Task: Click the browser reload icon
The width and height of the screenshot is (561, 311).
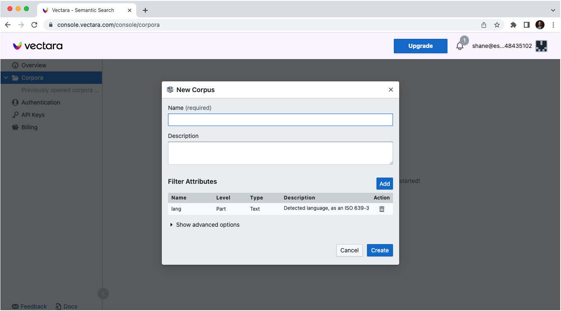Action: [x=34, y=25]
